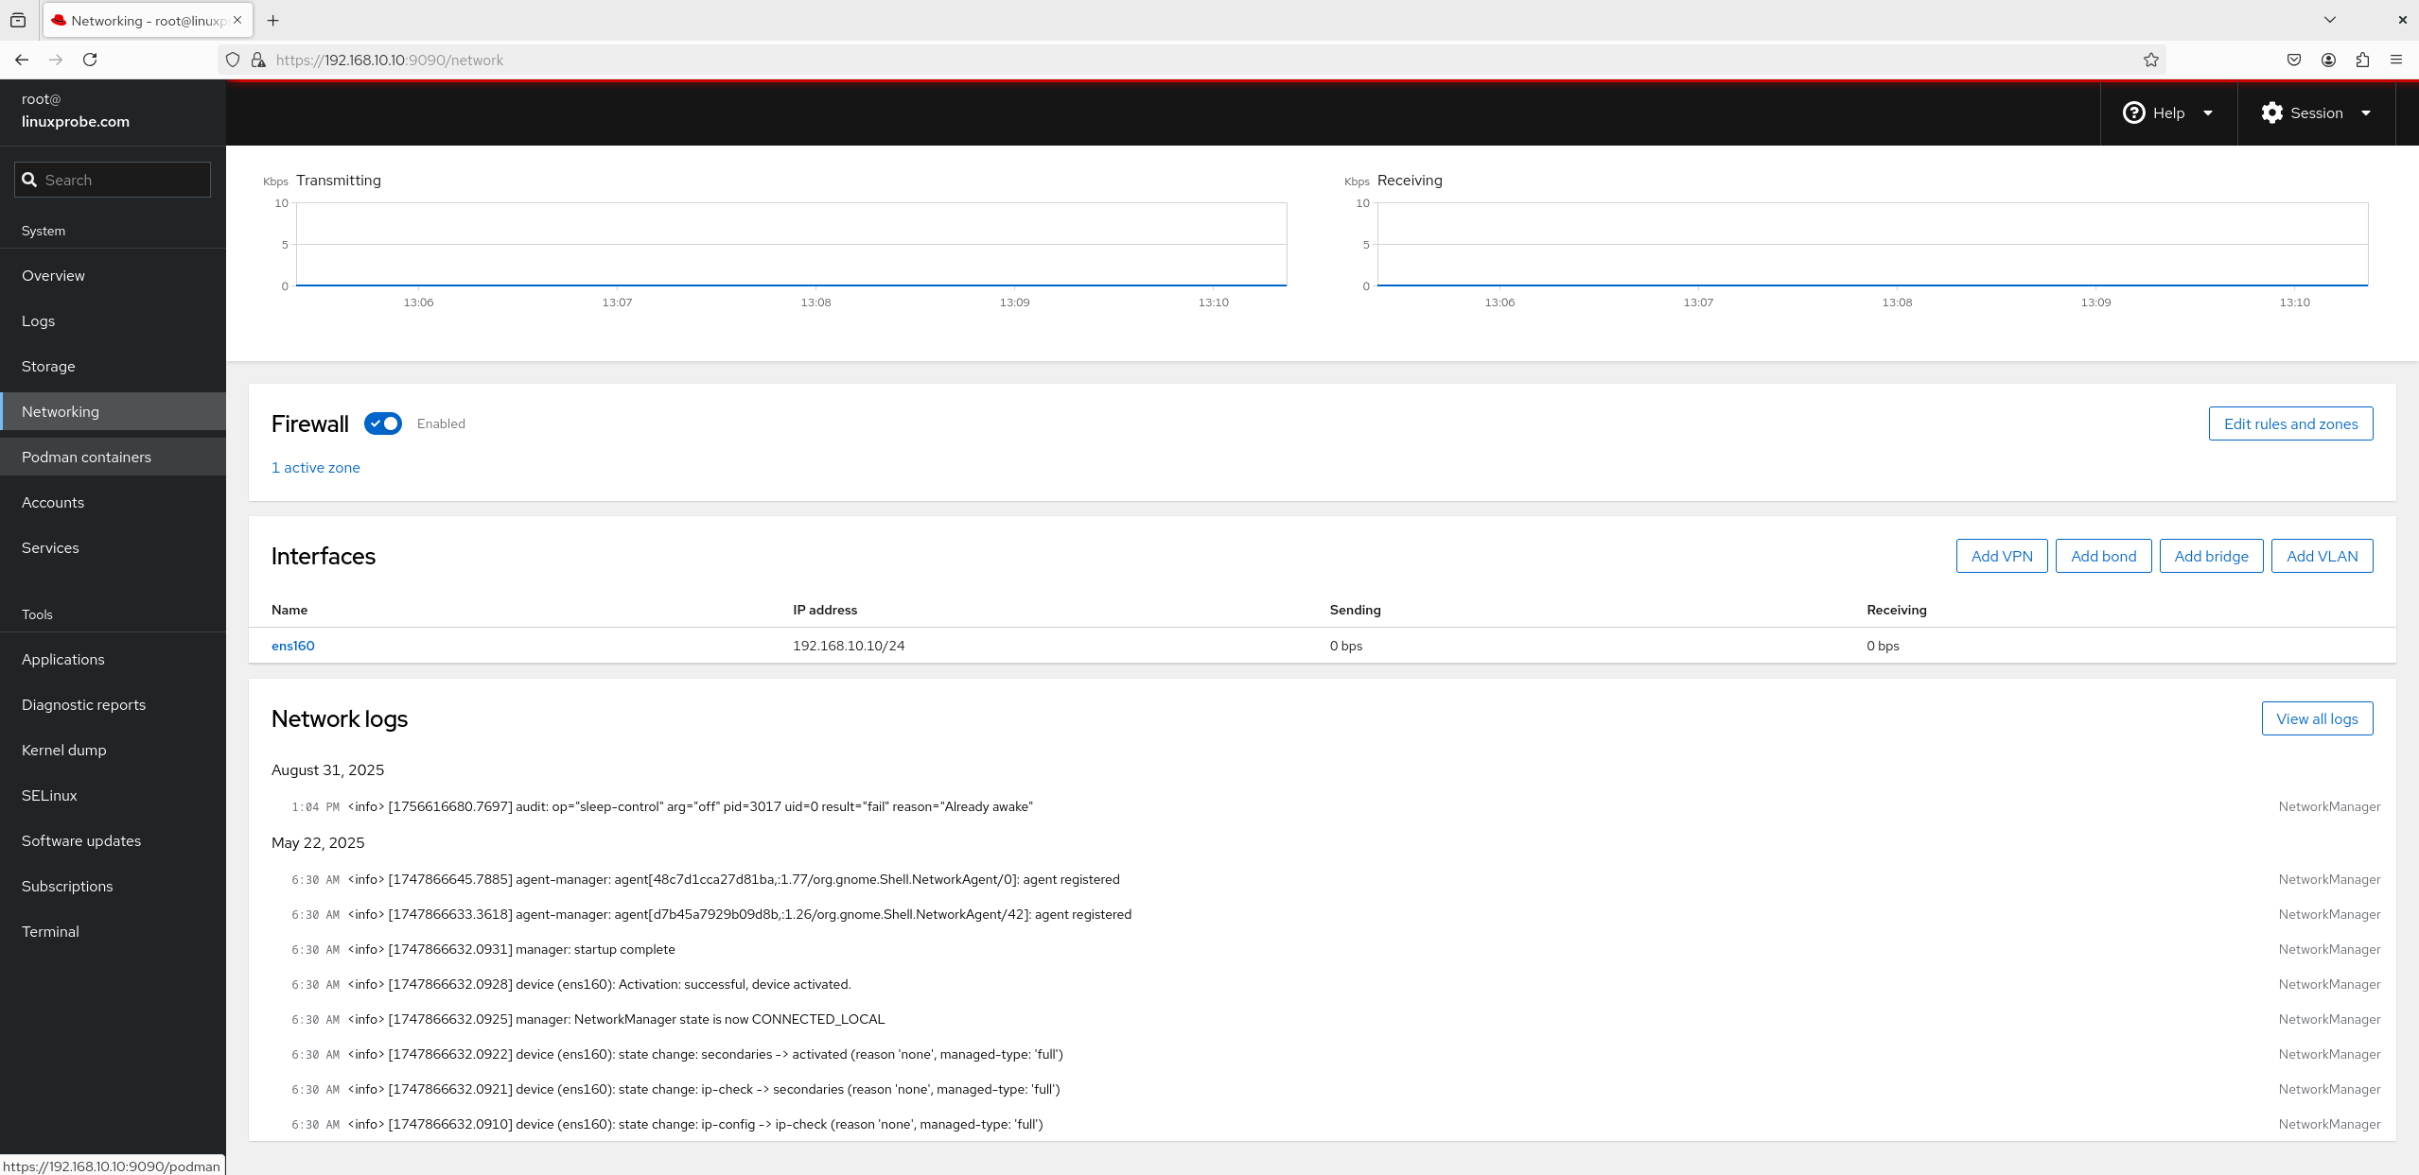Screen dimensions: 2419x1175
Task: Click the 1 active zone link
Action: pyautogui.click(x=315, y=467)
